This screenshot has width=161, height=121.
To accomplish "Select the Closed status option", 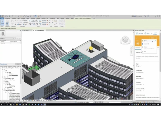I will click(149, 48).
